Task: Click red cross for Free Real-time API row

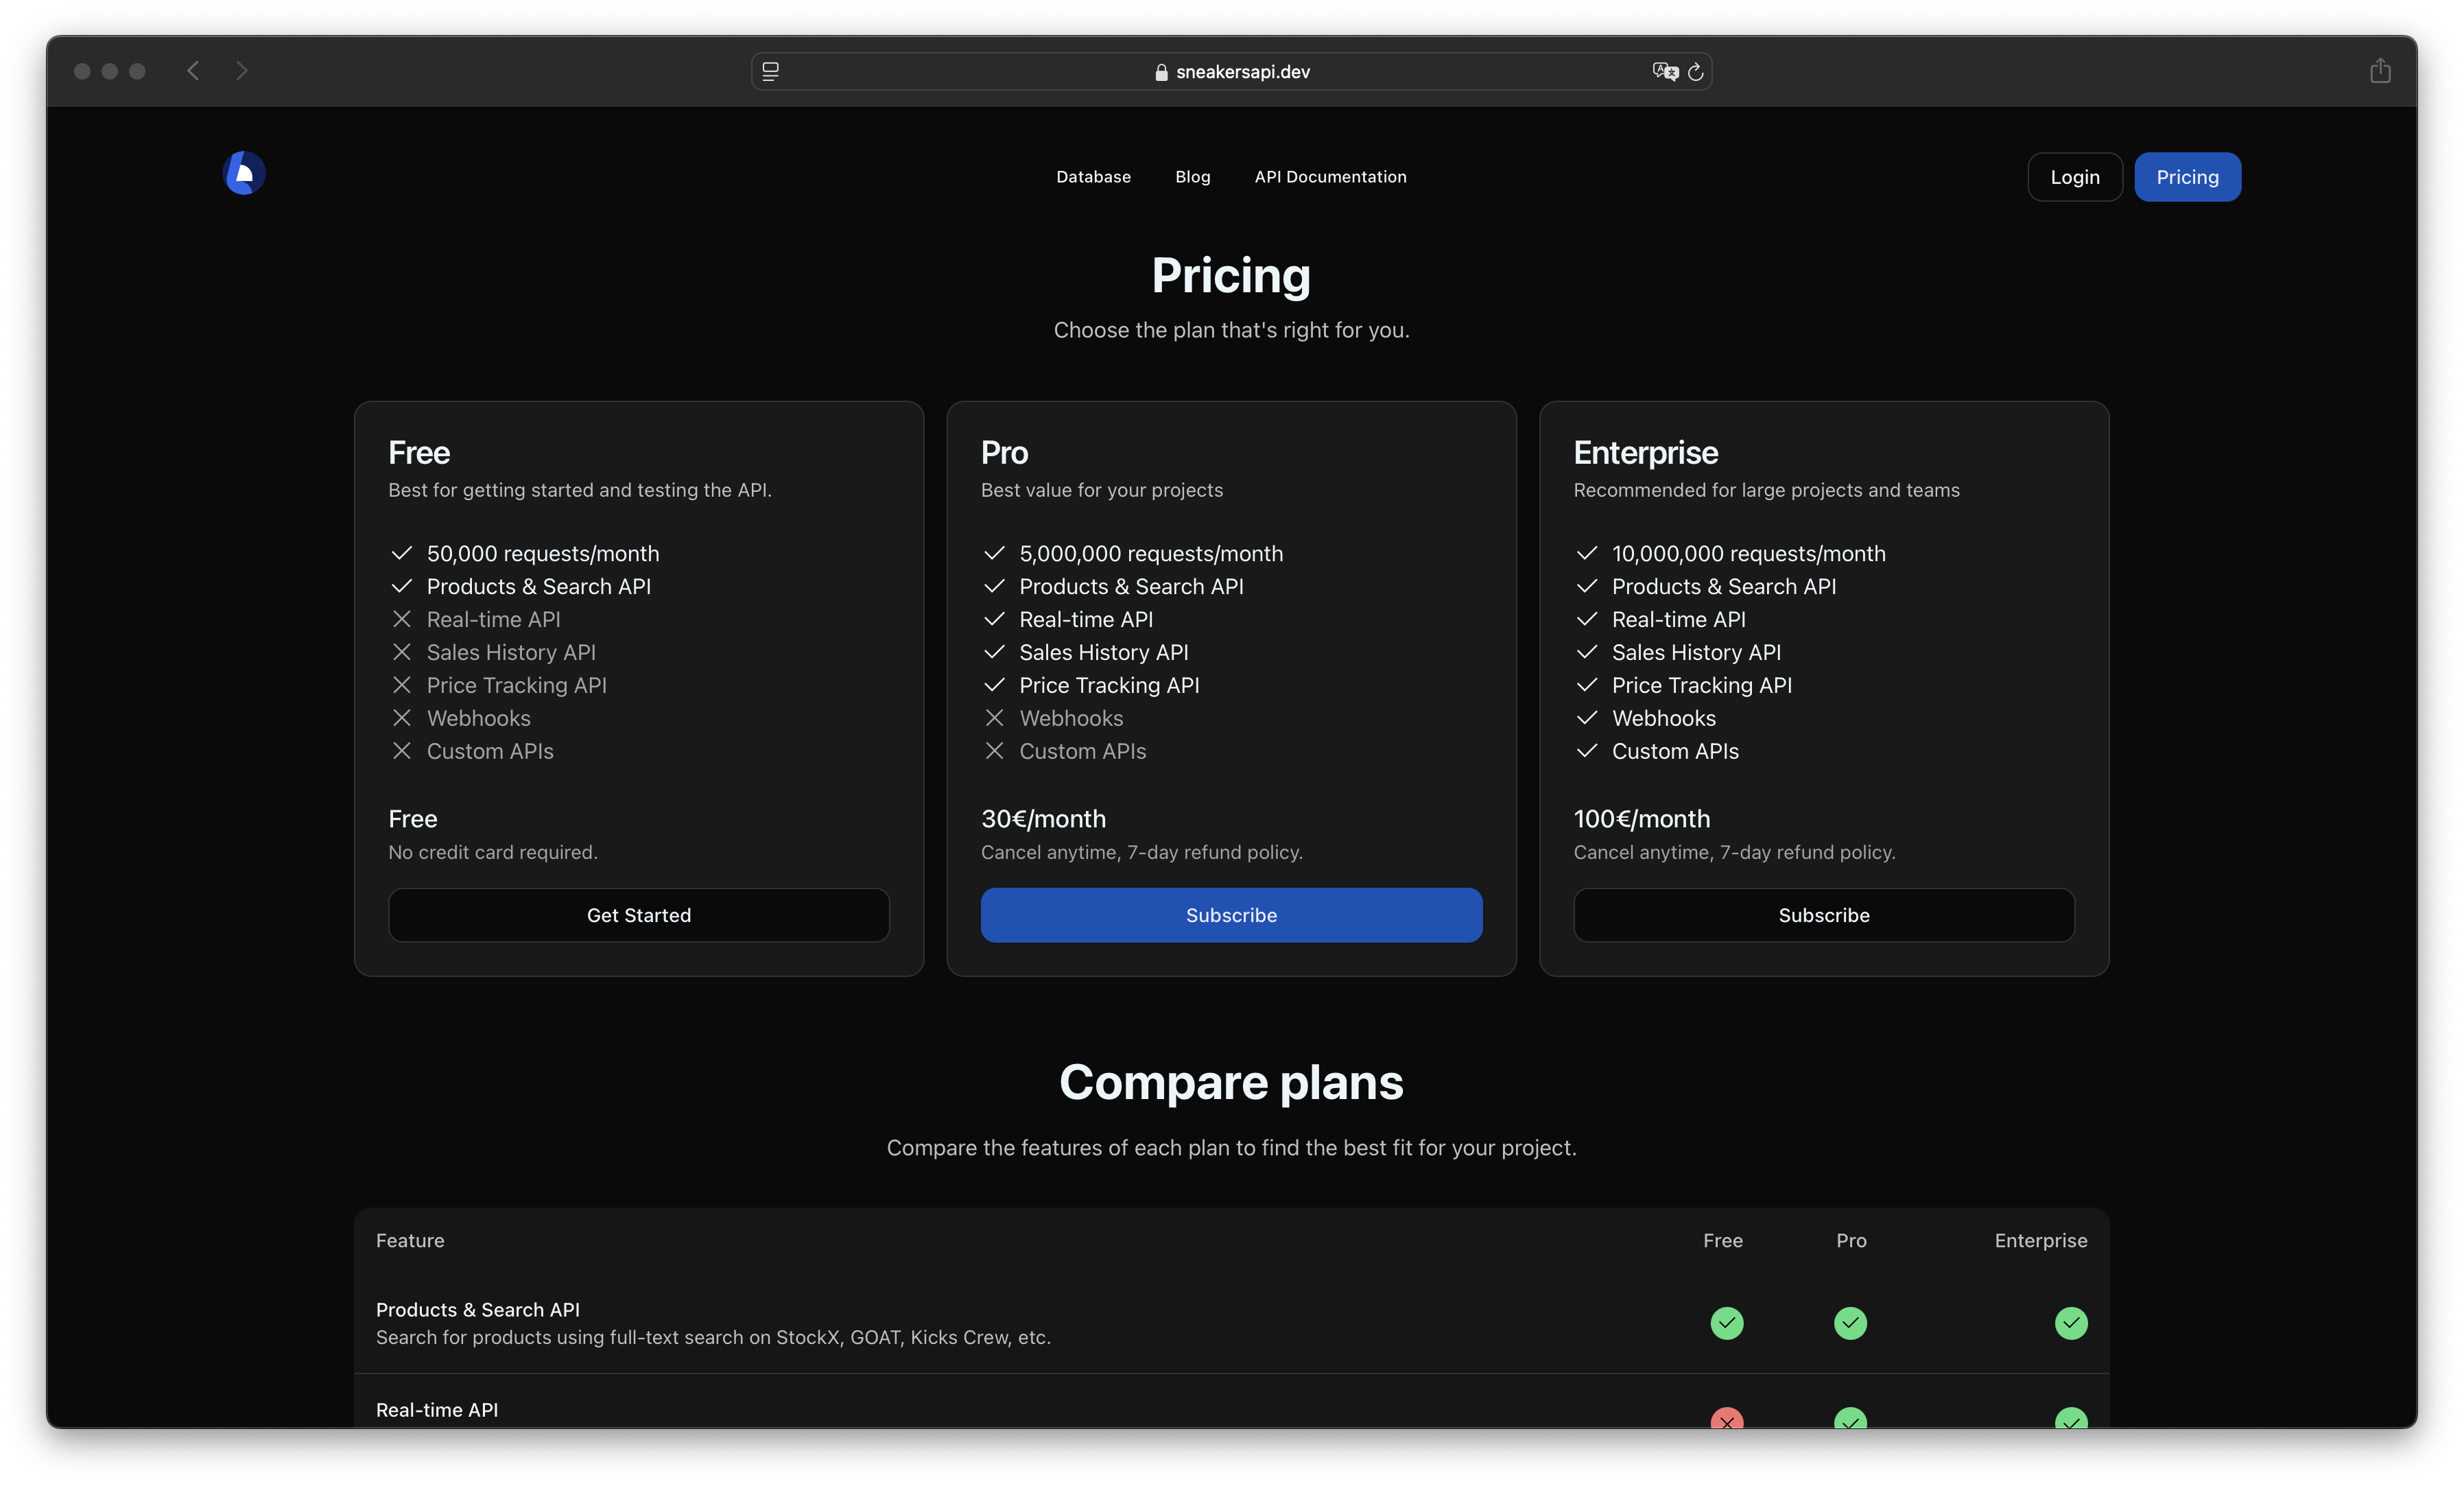Action: 1727,1418
